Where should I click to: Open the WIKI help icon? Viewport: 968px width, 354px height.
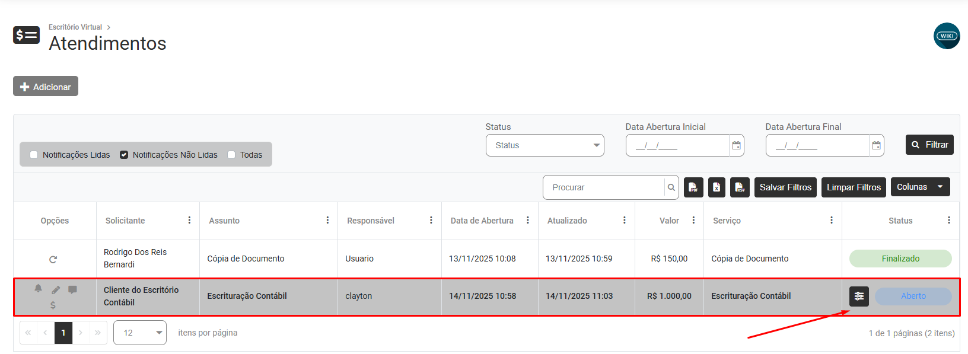[x=947, y=36]
